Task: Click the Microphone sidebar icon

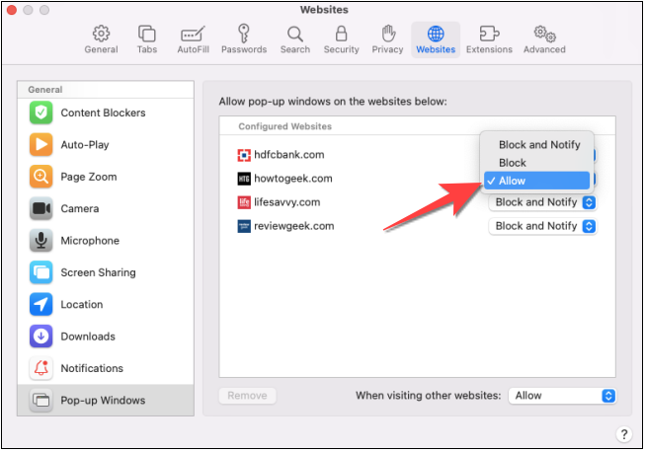Action: (40, 241)
